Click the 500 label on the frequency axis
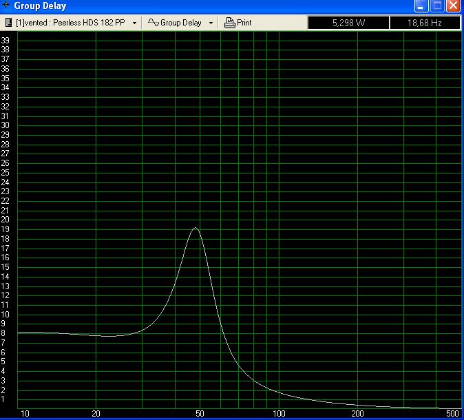 (x=452, y=414)
